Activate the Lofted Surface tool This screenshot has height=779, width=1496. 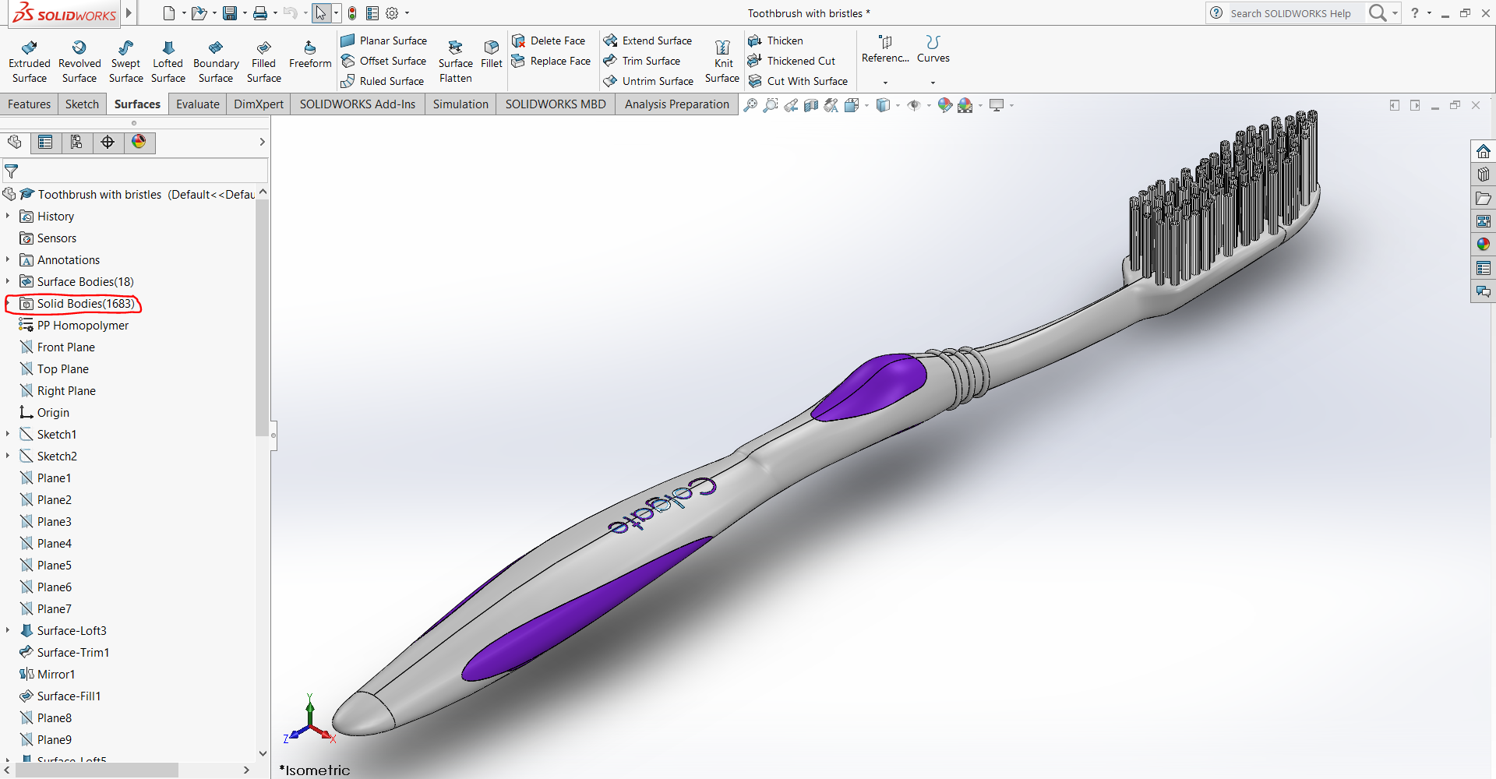click(x=168, y=62)
